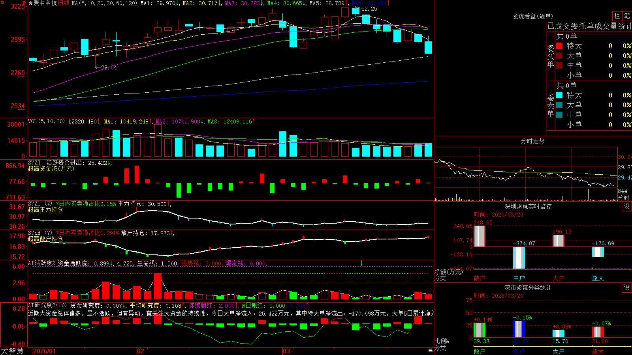Click the 委卖单 section label
Screen dimensions: 632x355
pyautogui.click(x=551, y=105)
